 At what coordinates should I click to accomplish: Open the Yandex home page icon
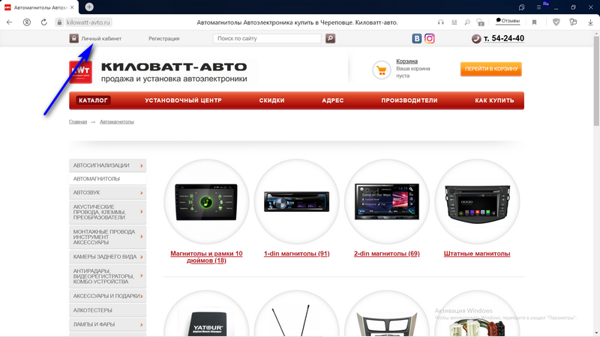click(x=27, y=22)
